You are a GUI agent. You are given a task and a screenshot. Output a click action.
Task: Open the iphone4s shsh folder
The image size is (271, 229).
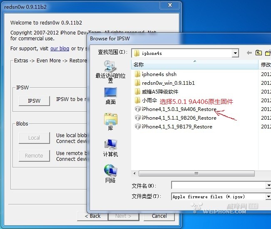[155, 74]
